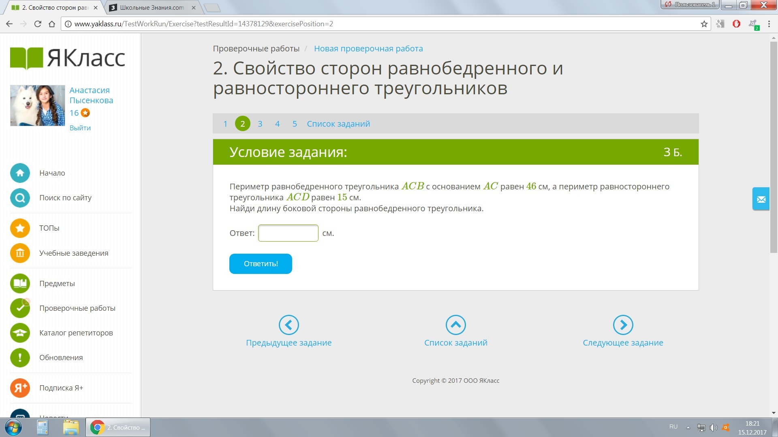Screen dimensions: 778x437
Task: Open Список заданий up-arrow circle icon
Action: (455, 325)
